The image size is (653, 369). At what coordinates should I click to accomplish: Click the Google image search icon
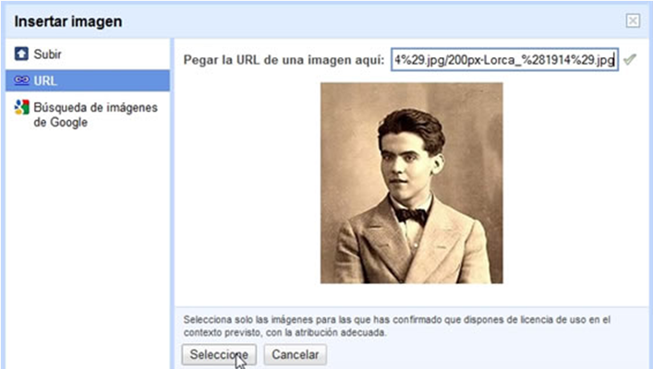tap(21, 107)
